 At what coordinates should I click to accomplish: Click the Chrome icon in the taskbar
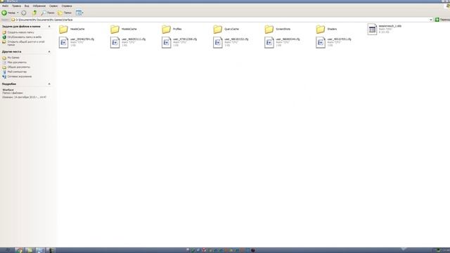pyautogui.click(x=19, y=250)
